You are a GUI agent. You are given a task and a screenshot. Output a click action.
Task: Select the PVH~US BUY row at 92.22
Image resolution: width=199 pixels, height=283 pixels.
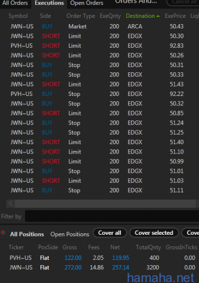click(x=99, y=94)
